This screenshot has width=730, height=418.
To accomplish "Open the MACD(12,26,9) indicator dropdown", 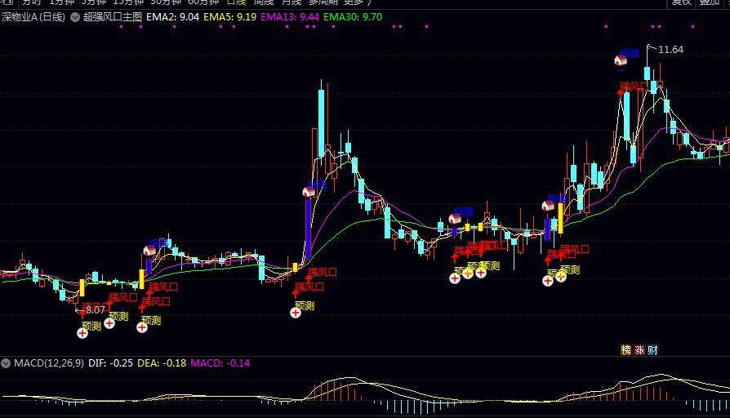I will [x=6, y=363].
